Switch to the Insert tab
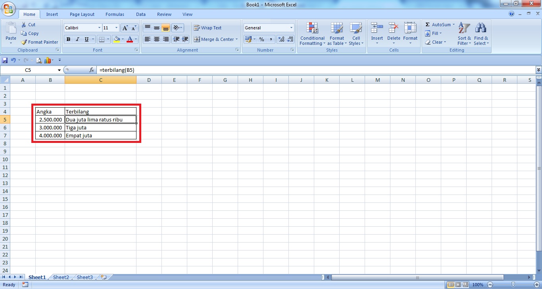The height and width of the screenshot is (289, 542). click(52, 14)
